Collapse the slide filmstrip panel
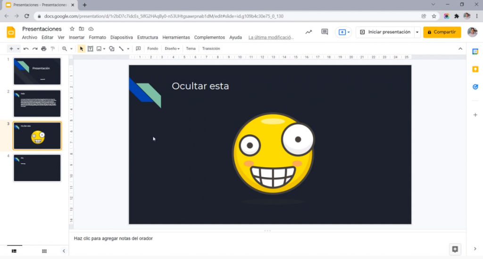This screenshot has height=259, width=483. pyautogui.click(x=64, y=251)
